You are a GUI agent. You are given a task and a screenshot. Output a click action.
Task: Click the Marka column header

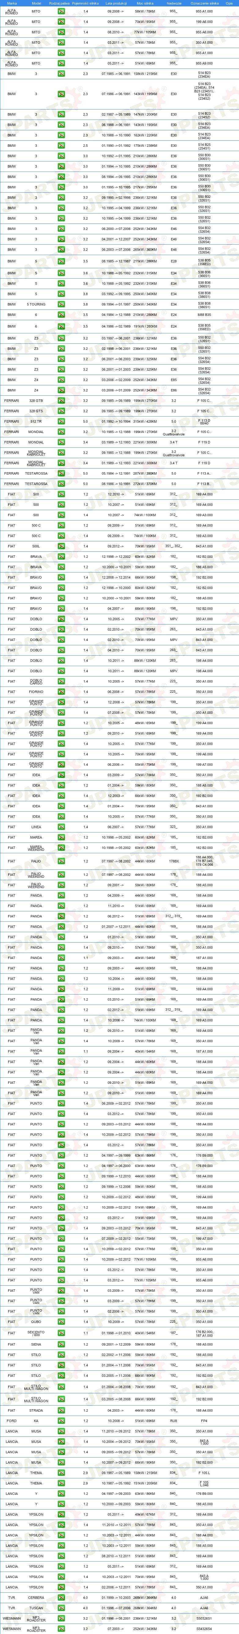(11, 3)
